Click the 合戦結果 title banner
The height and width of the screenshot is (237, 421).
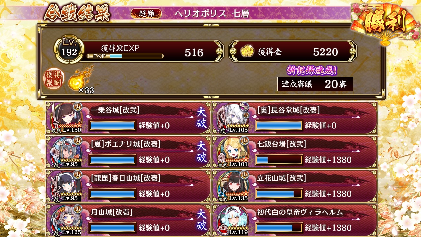77,13
